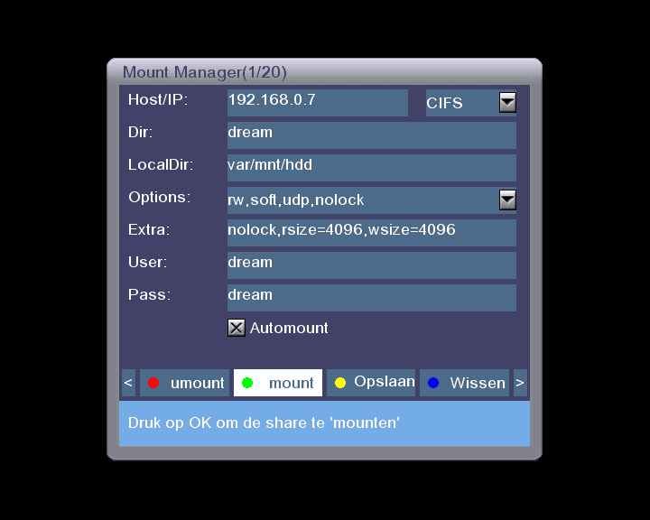Expand the Options dropdown arrow
650x520 pixels.
507,200
